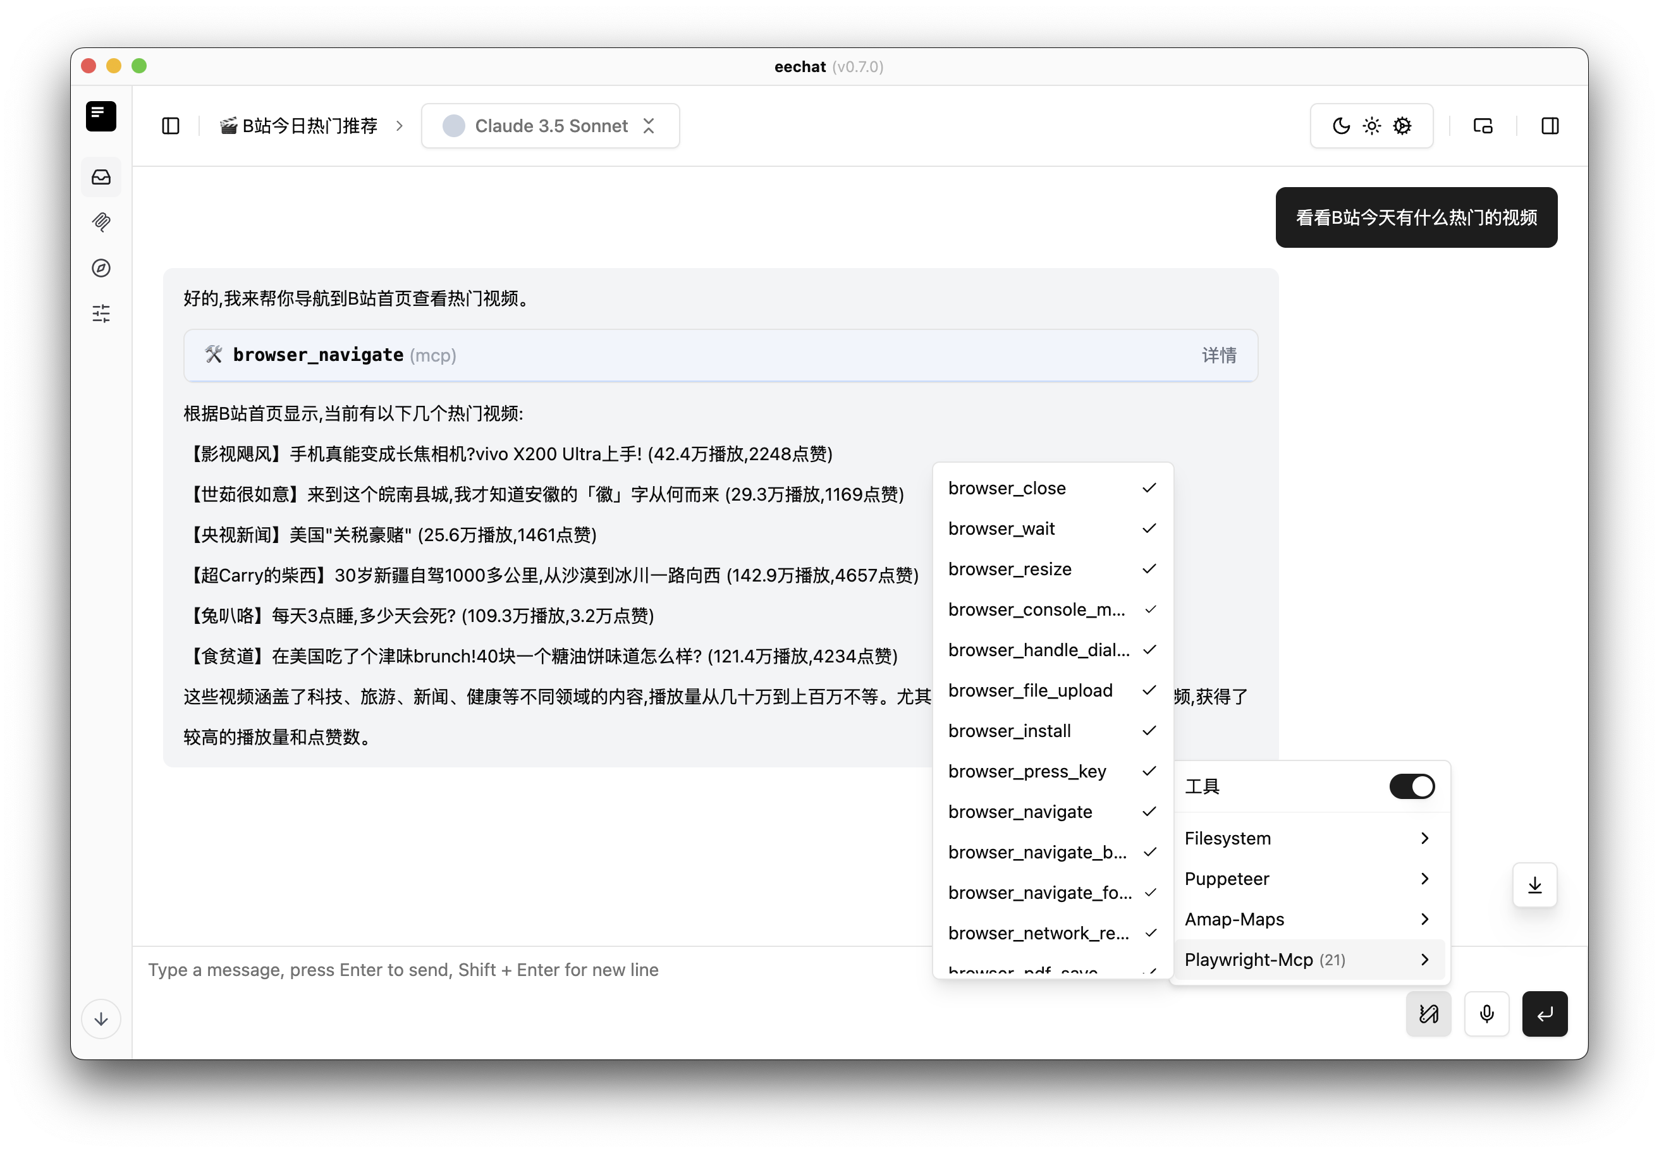Disable the 工具 tools switch

1411,786
